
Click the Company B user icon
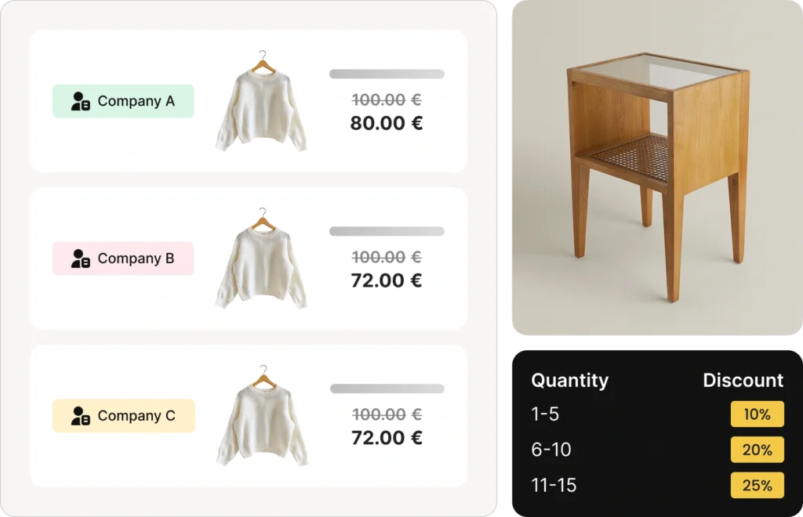(80, 258)
